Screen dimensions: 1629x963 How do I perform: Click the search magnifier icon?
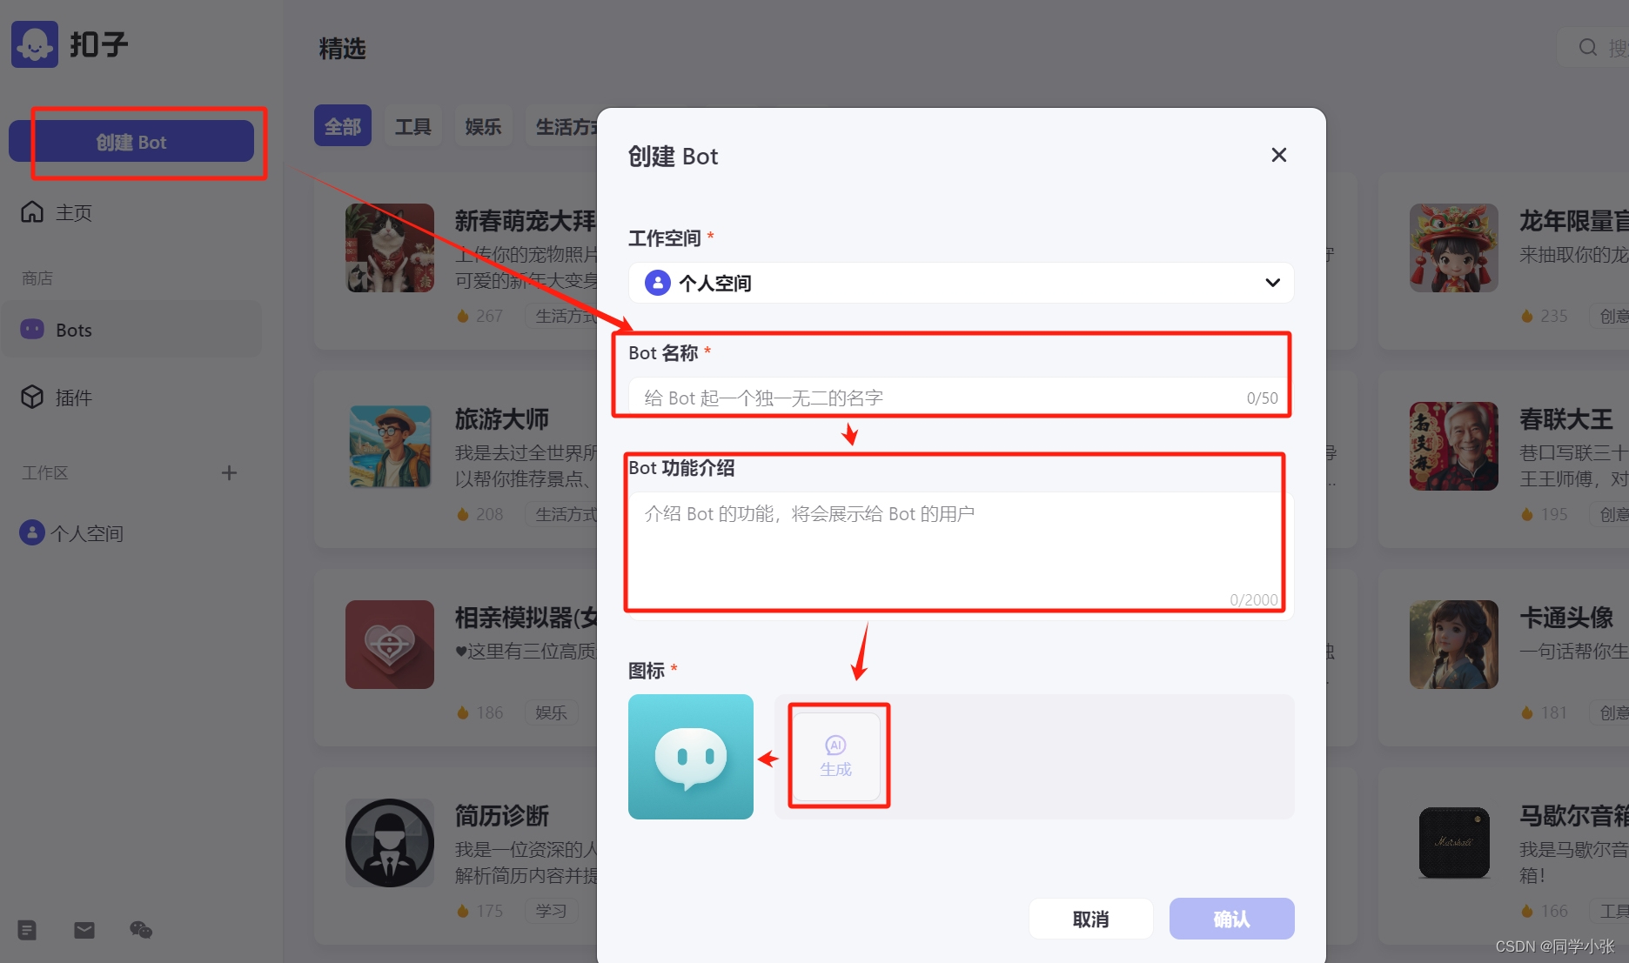(1588, 48)
